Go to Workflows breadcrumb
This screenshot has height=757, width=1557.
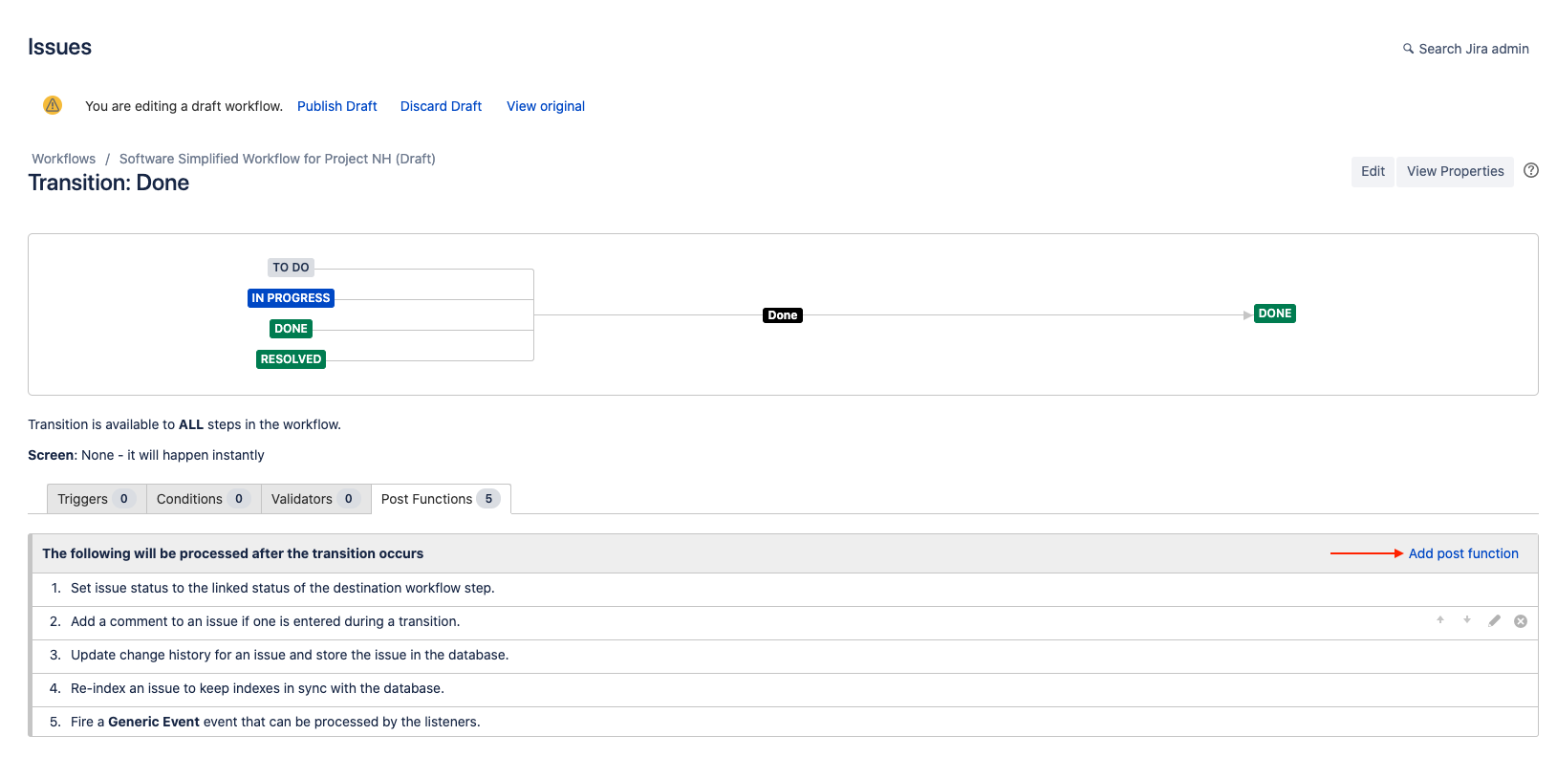64,159
